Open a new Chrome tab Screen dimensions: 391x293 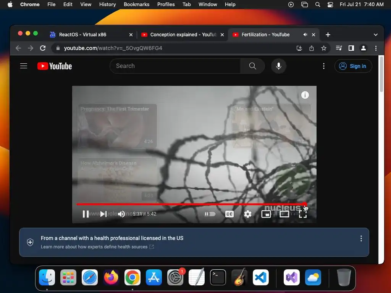click(328, 35)
